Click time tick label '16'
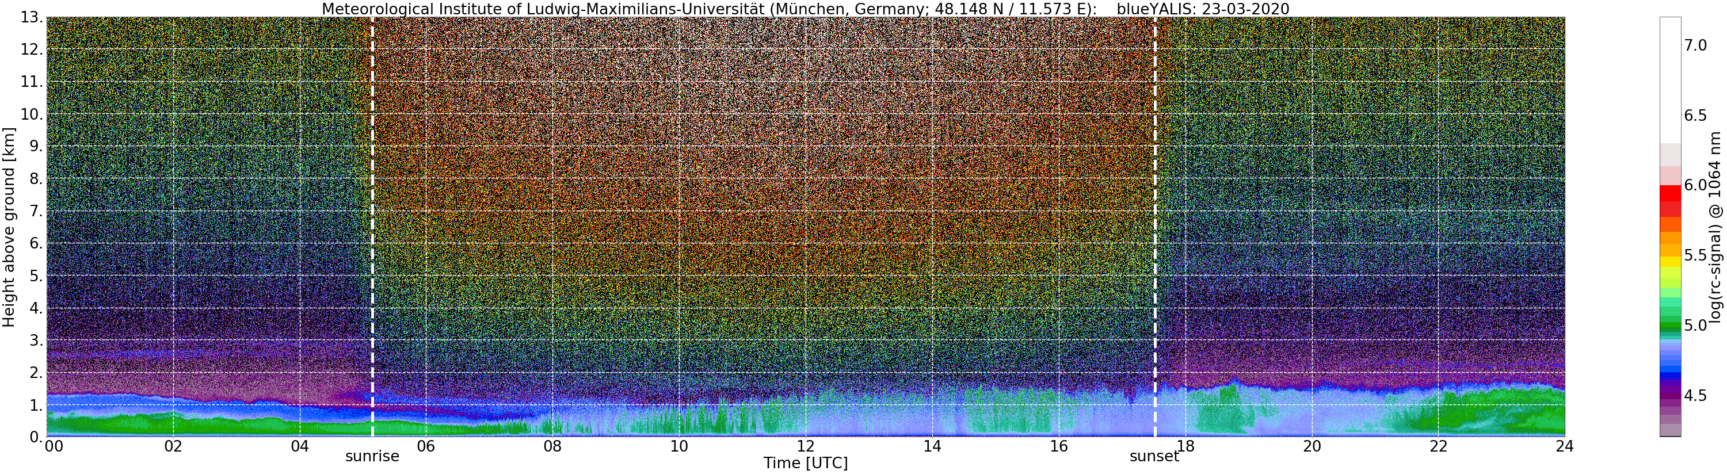Screen dimensions: 1727x474 (x=1059, y=446)
